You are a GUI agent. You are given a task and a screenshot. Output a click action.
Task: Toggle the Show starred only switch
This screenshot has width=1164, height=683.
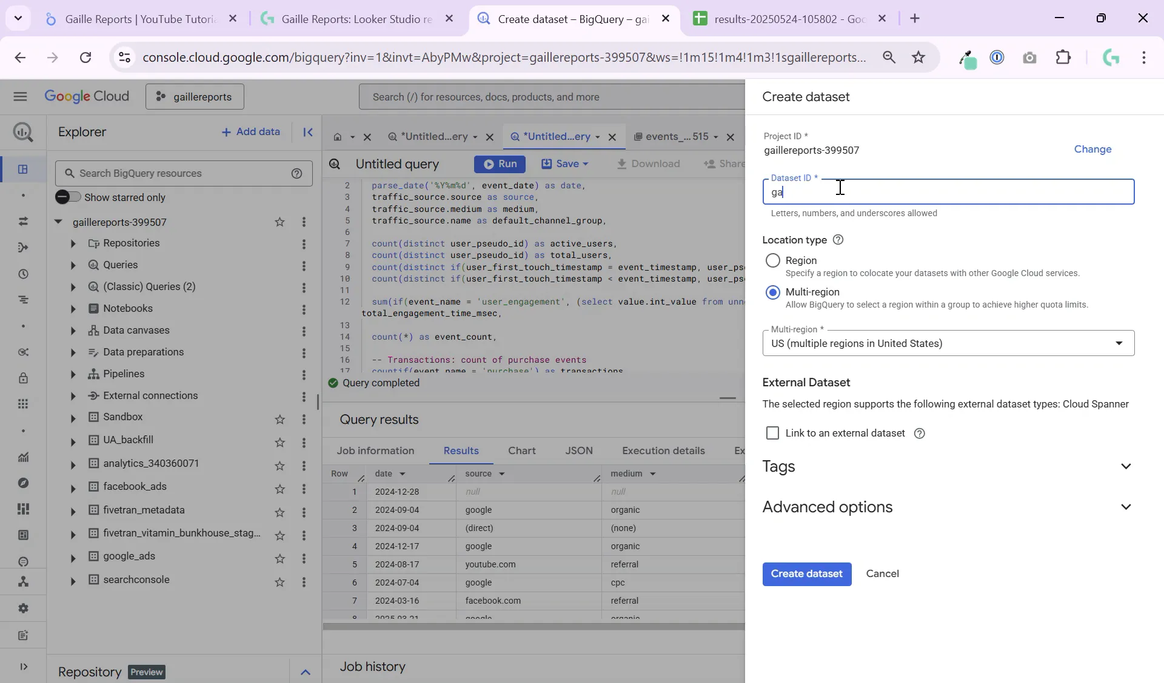click(68, 197)
